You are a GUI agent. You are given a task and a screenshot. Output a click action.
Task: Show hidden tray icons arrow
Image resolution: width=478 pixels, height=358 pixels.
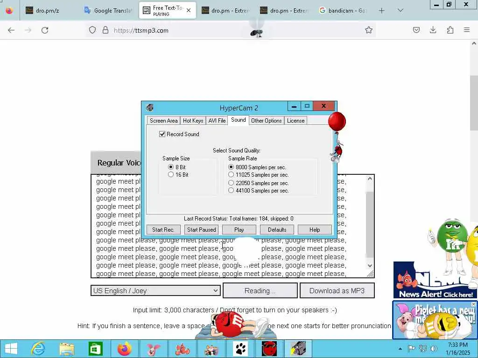(400, 349)
